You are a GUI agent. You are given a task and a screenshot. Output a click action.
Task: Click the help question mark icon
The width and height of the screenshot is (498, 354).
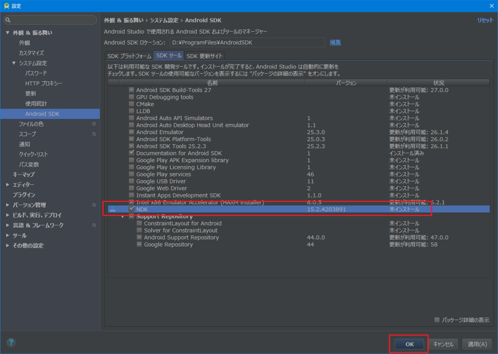click(x=11, y=342)
